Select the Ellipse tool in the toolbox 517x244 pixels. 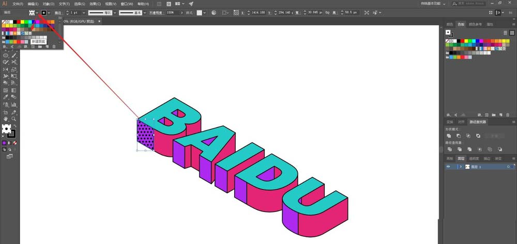point(6,55)
